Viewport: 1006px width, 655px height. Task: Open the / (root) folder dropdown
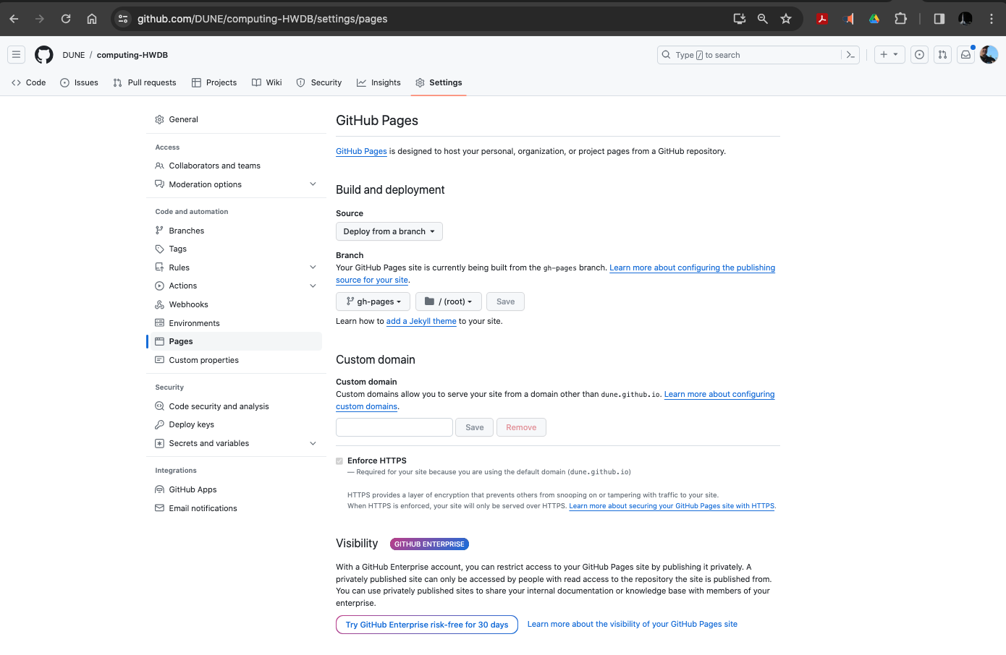coord(448,301)
